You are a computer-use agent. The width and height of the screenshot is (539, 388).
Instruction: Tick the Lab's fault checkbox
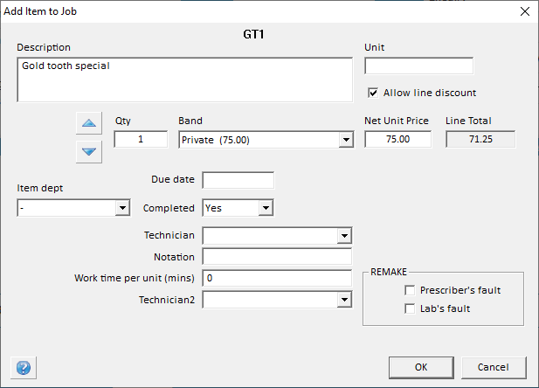coord(410,308)
